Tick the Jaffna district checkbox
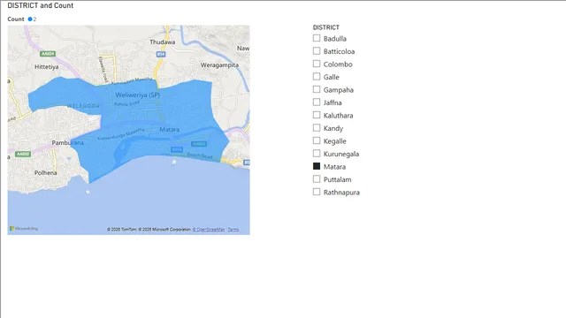The height and width of the screenshot is (318, 566). click(x=317, y=102)
